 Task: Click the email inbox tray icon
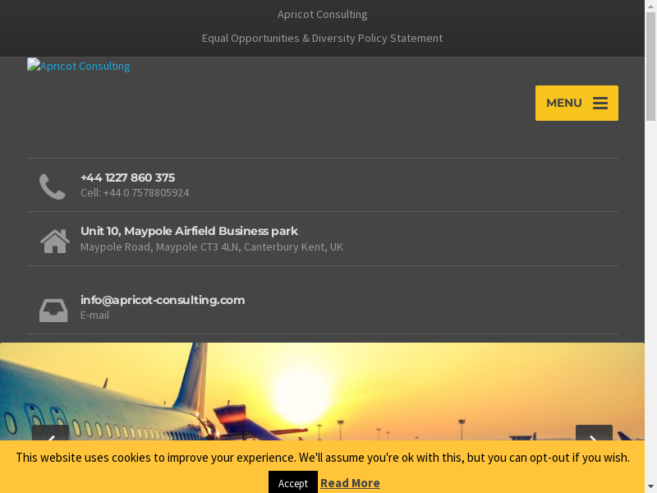[53, 311]
